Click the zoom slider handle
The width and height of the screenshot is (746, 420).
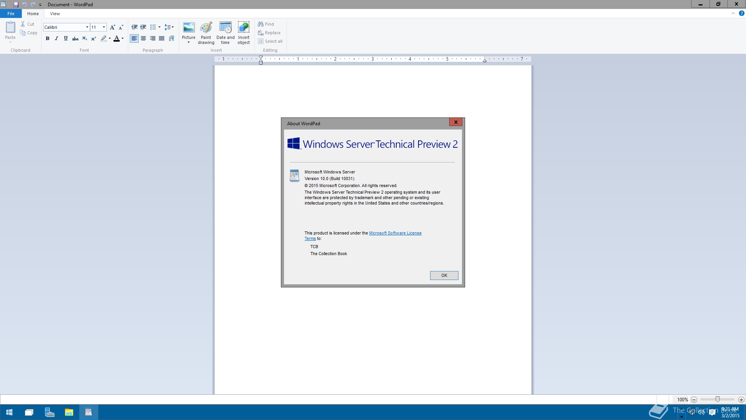tap(718, 399)
